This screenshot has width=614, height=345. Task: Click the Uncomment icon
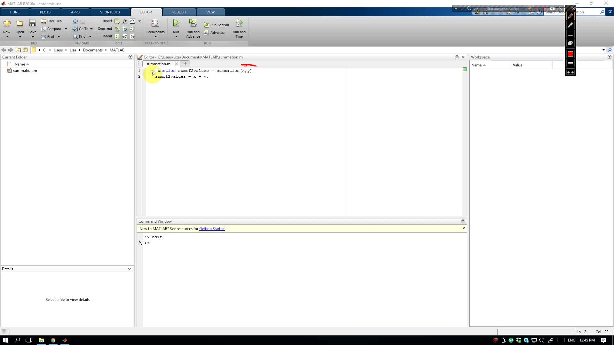tap(125, 29)
